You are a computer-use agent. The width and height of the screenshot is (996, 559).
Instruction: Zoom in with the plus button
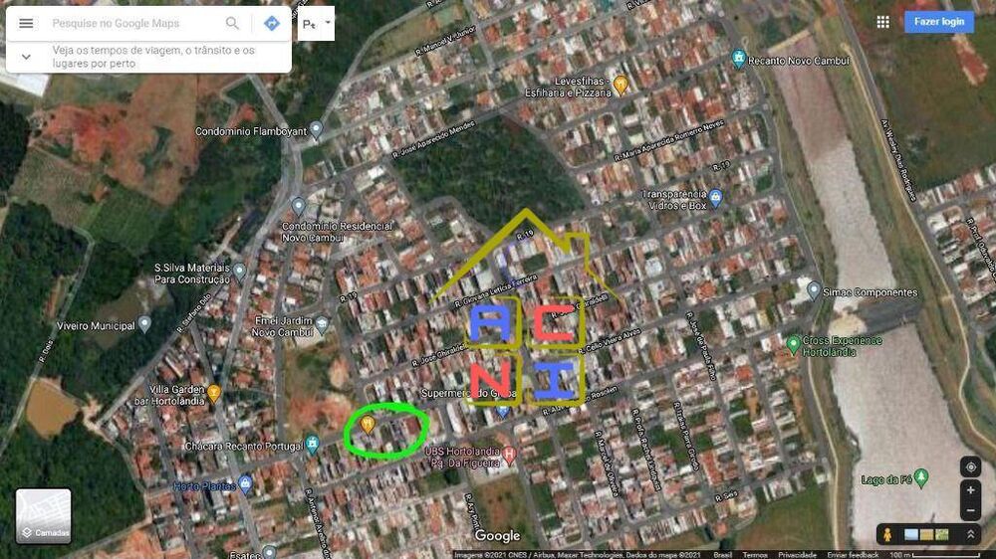point(970,489)
